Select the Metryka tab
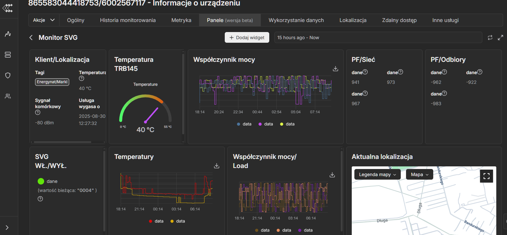The width and height of the screenshot is (507, 235). pyautogui.click(x=181, y=20)
